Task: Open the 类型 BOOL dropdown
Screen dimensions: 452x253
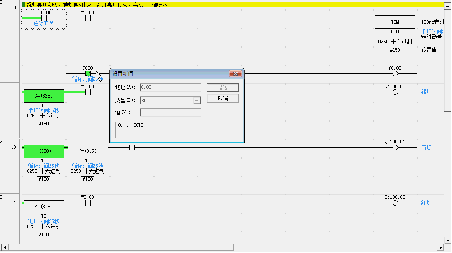Action: point(196,101)
